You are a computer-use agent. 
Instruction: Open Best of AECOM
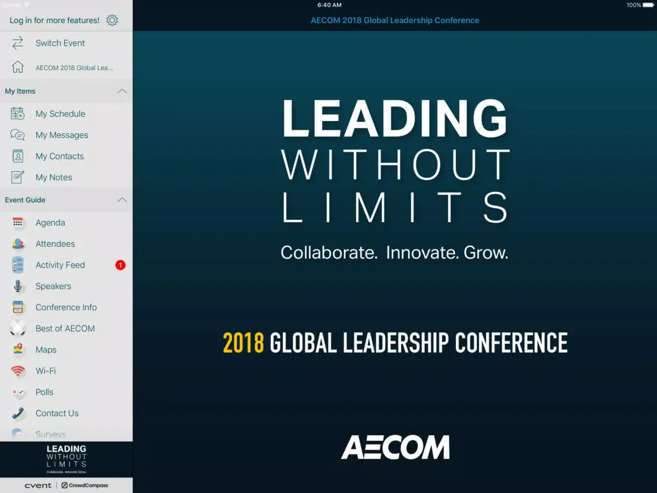point(66,328)
